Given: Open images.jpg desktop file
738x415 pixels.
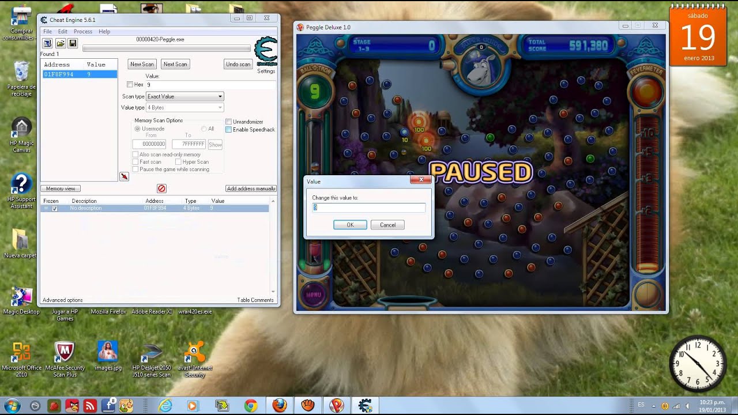Looking at the screenshot, I should point(108,356).
